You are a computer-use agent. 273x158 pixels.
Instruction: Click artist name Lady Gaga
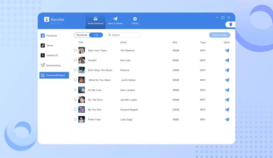[126, 119]
